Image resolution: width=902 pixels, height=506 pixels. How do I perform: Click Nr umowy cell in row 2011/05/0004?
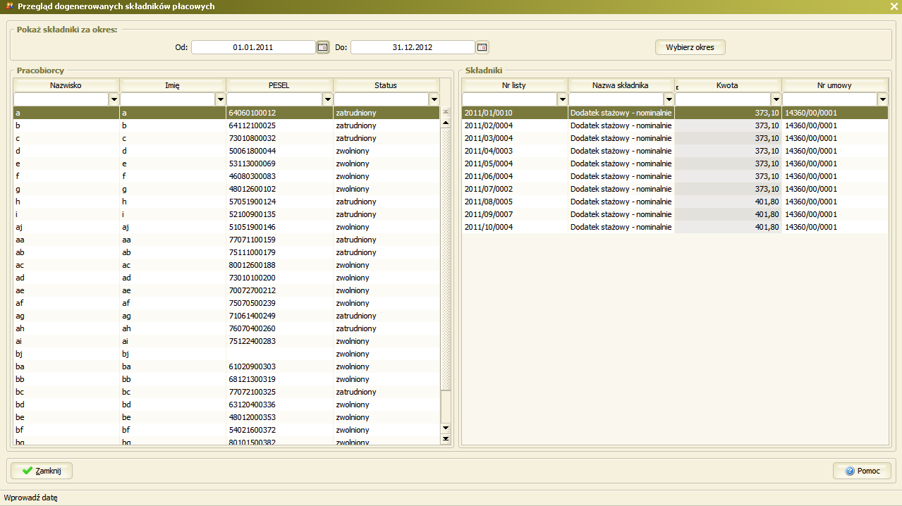tap(835, 163)
